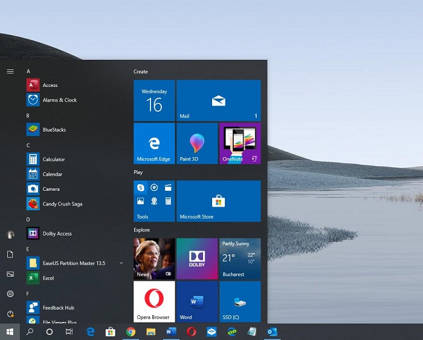Open the Paint 3D tile
Viewport: 423px width, 340px height.
tap(197, 143)
